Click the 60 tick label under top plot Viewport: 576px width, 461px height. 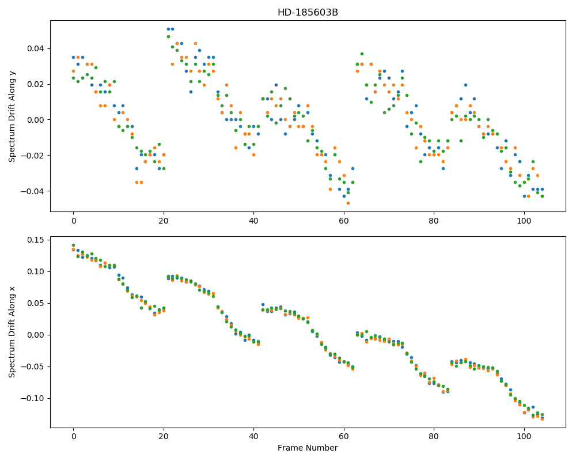[x=344, y=221]
